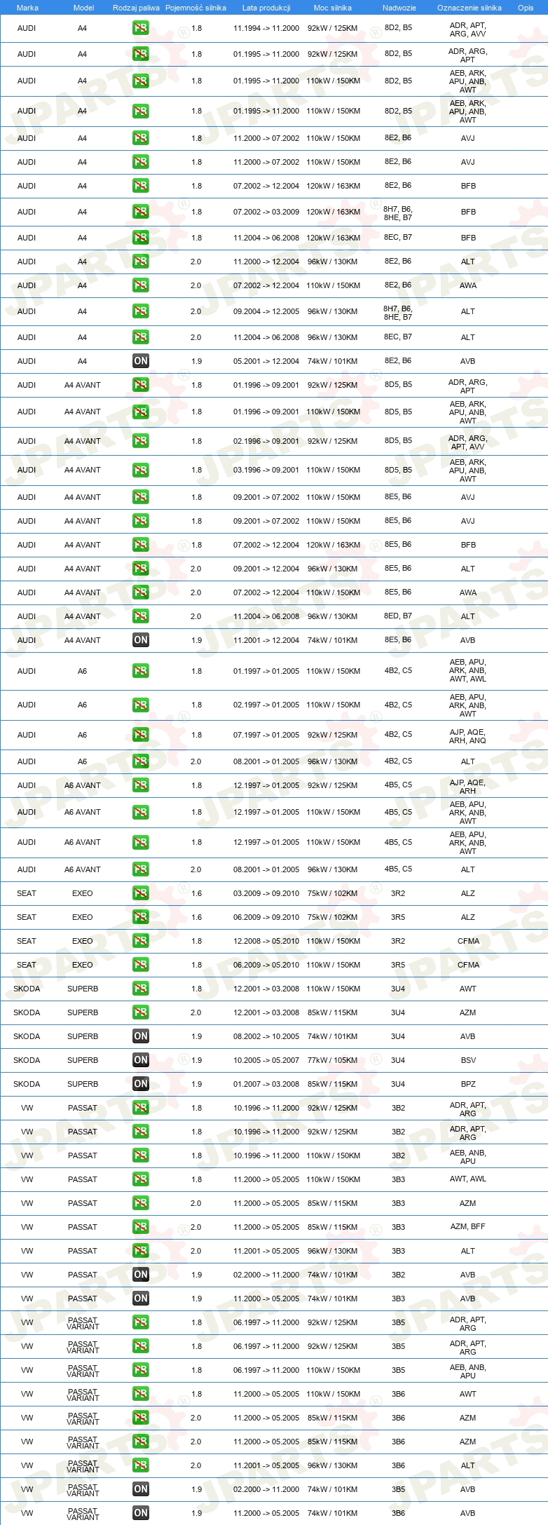Screen dimensions: 548x1525
Task: Click diesel ON icon in Superb BSV row
Action: click(141, 1060)
